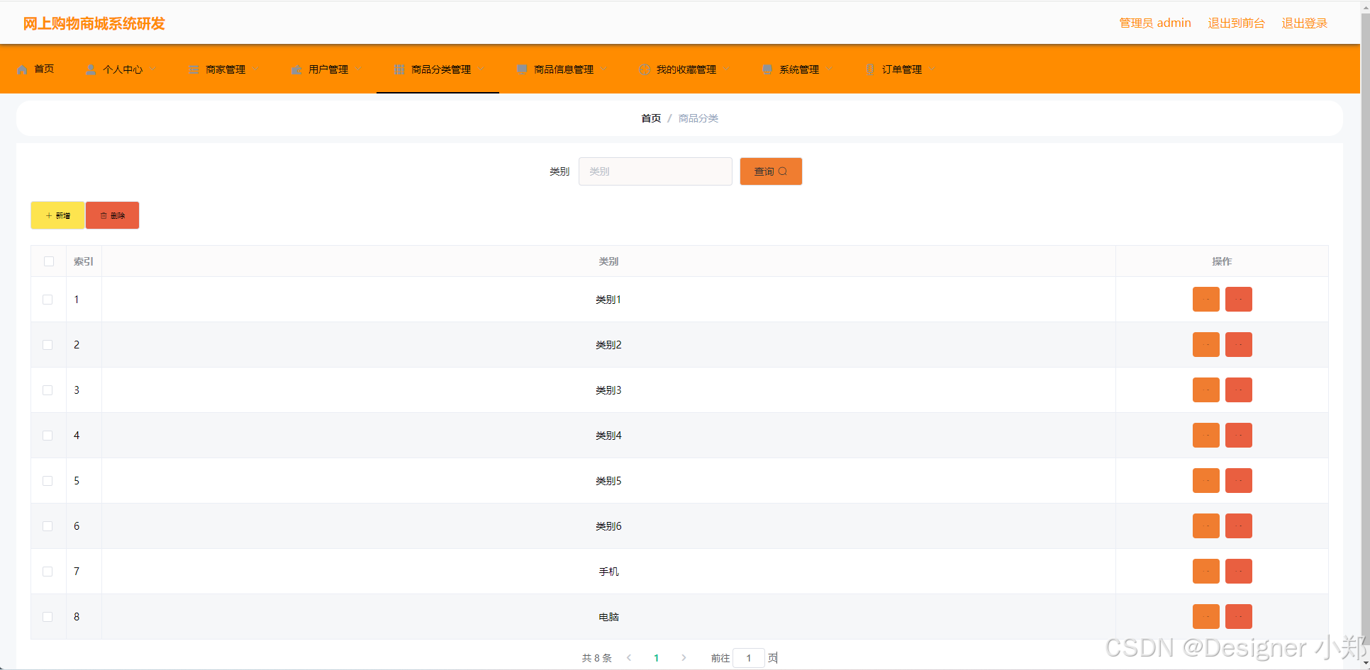The width and height of the screenshot is (1370, 670).
Task: Toggle the select-all checkbox in the table header
Action: [x=48, y=261]
